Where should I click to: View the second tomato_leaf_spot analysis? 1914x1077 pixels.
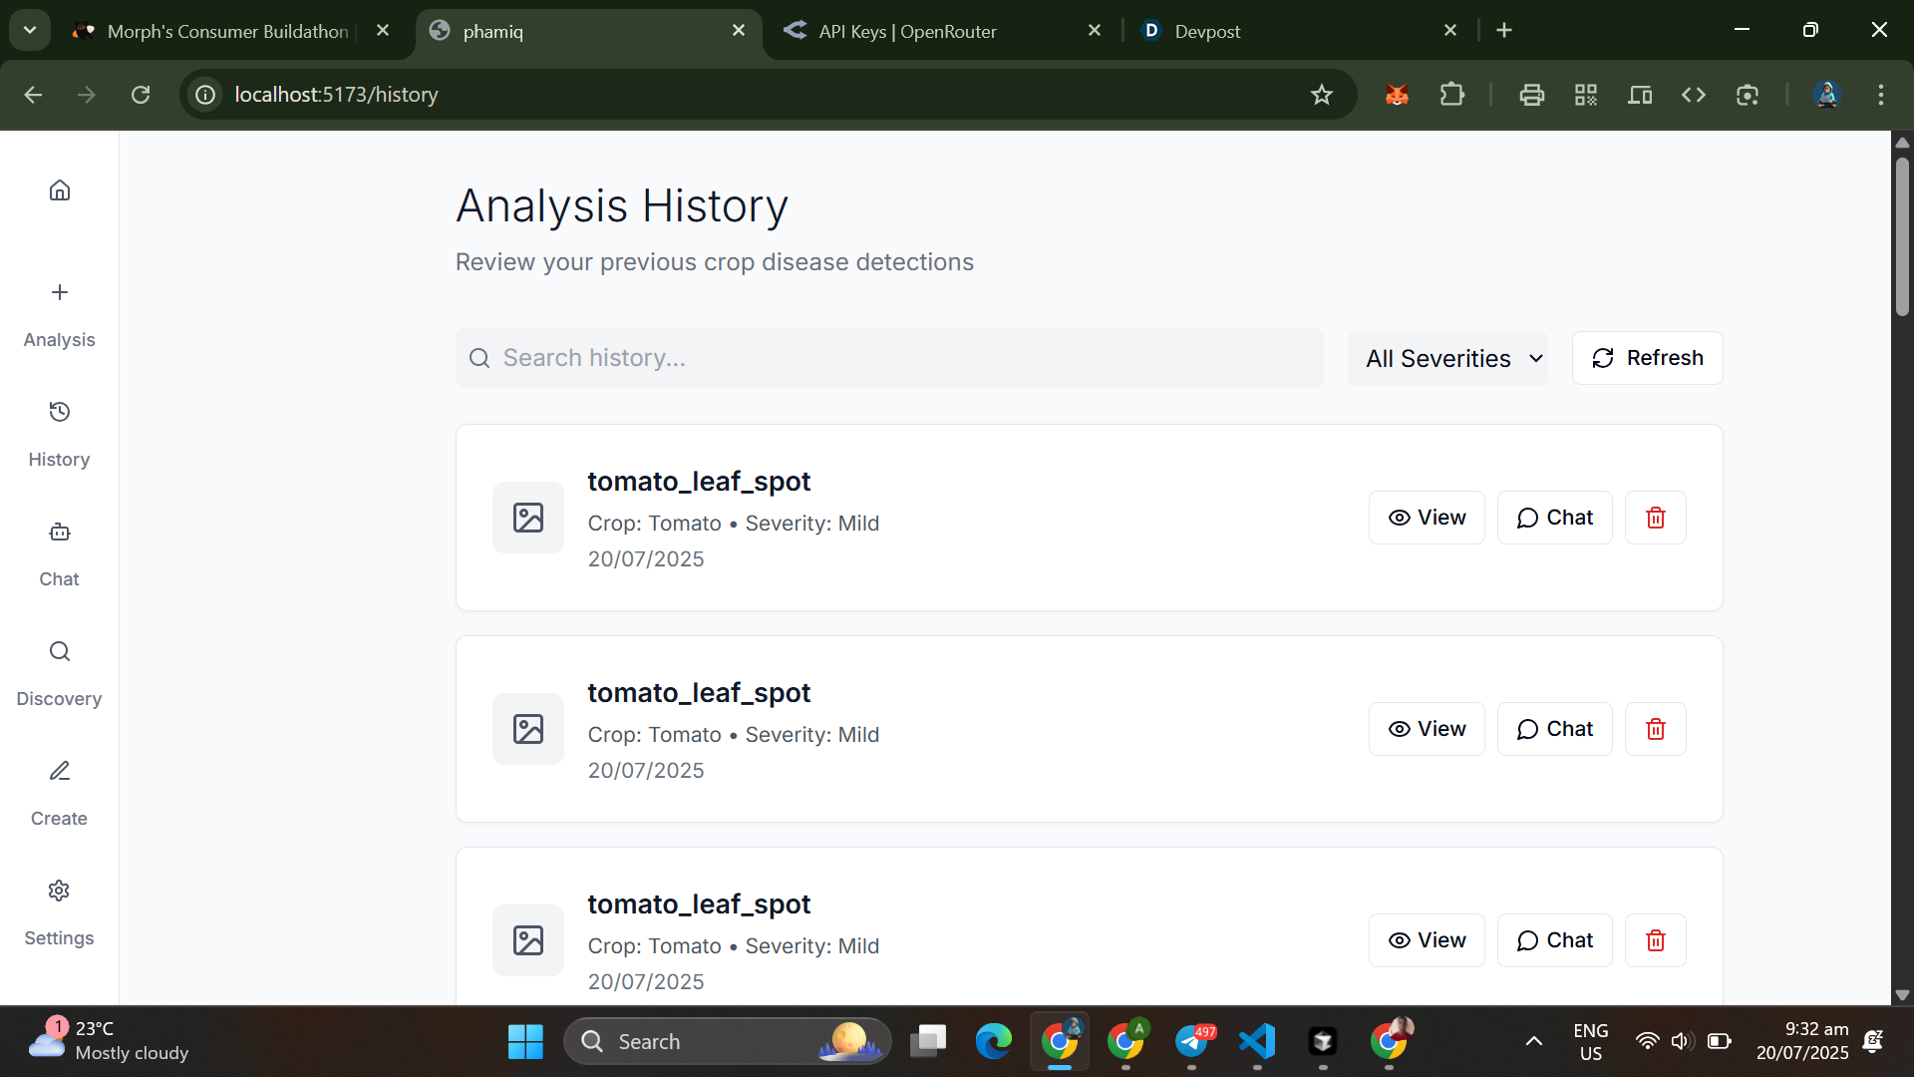click(1427, 729)
